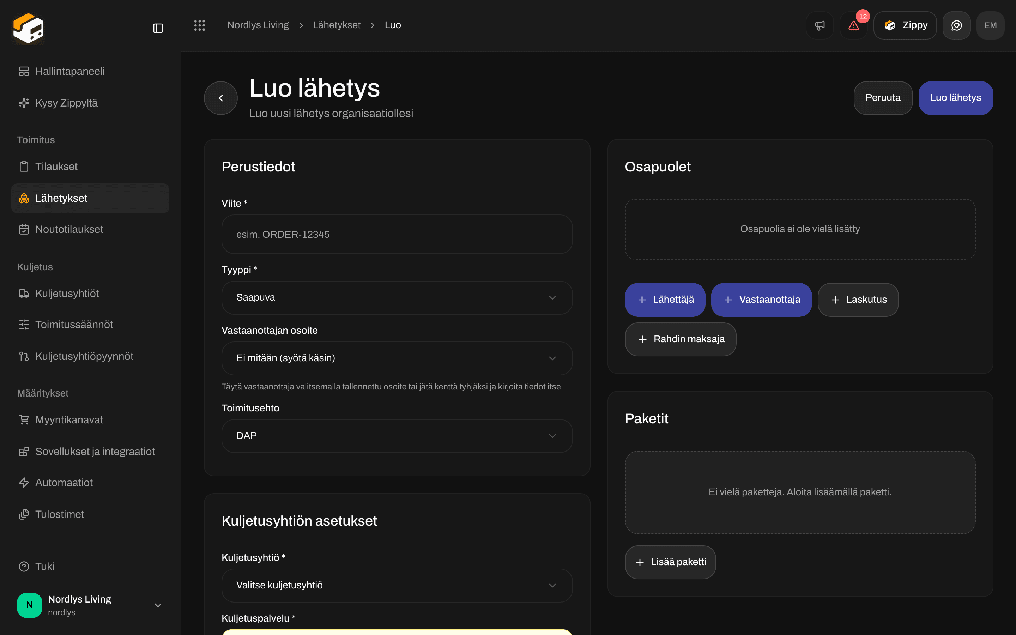1016x635 pixels.
Task: Click the Viite reference input field
Action: tap(397, 234)
